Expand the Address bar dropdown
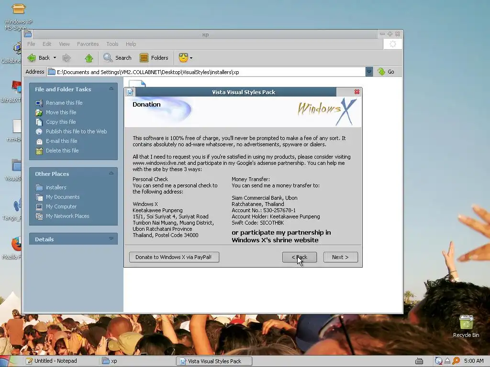This screenshot has height=367, width=490. pos(369,72)
